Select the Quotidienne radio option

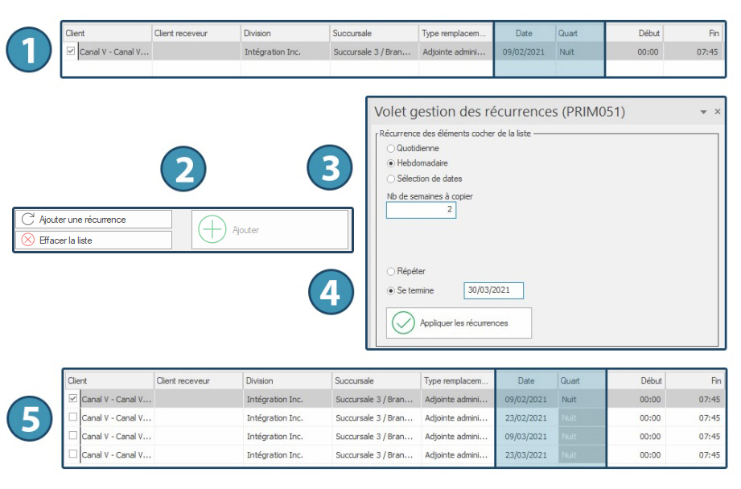[x=391, y=149]
